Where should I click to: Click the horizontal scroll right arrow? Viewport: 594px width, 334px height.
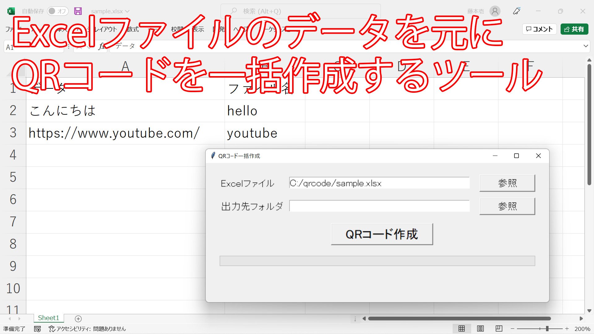[581, 319]
